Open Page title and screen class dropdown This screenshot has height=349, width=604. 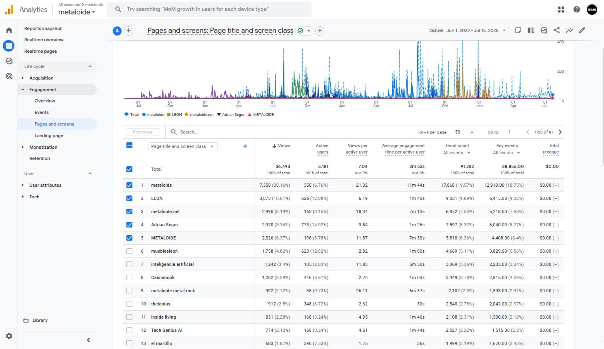[x=183, y=146]
